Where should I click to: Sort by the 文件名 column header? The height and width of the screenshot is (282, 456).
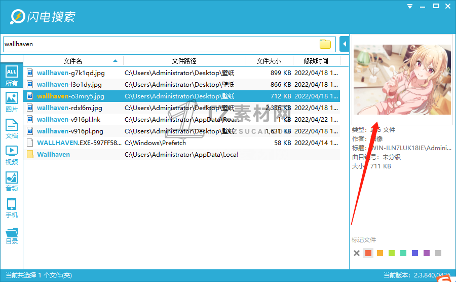click(72, 61)
